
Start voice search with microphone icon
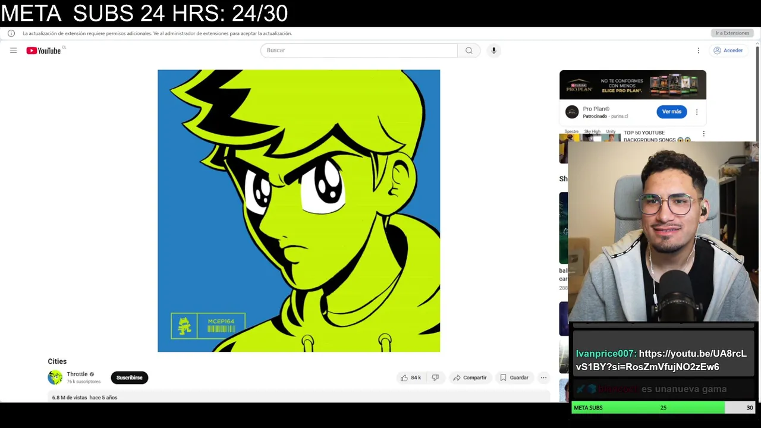[493, 51]
